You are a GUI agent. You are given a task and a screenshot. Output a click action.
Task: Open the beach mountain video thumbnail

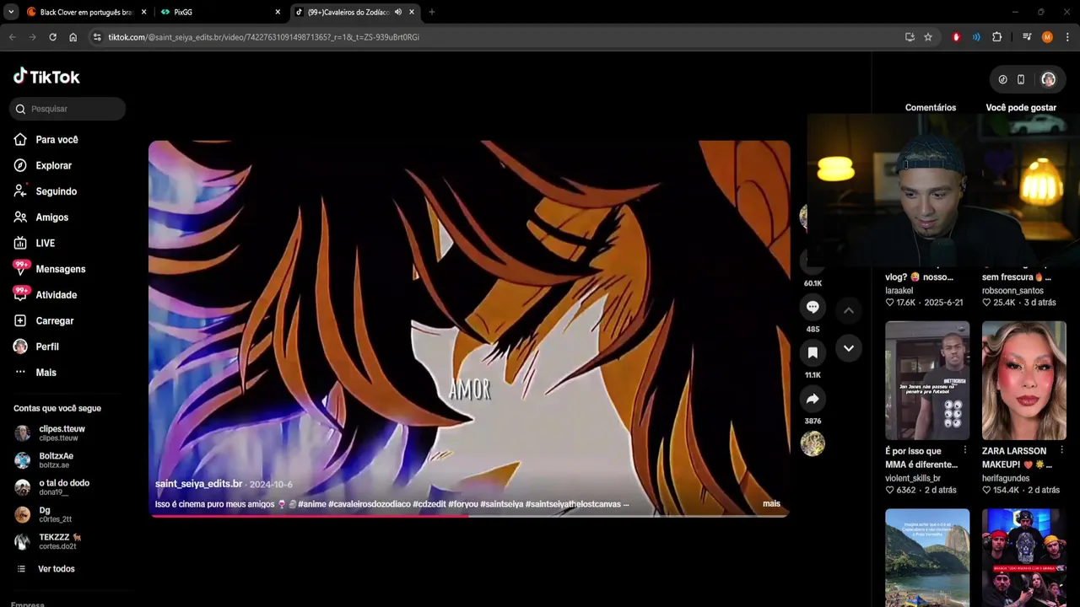click(x=927, y=557)
